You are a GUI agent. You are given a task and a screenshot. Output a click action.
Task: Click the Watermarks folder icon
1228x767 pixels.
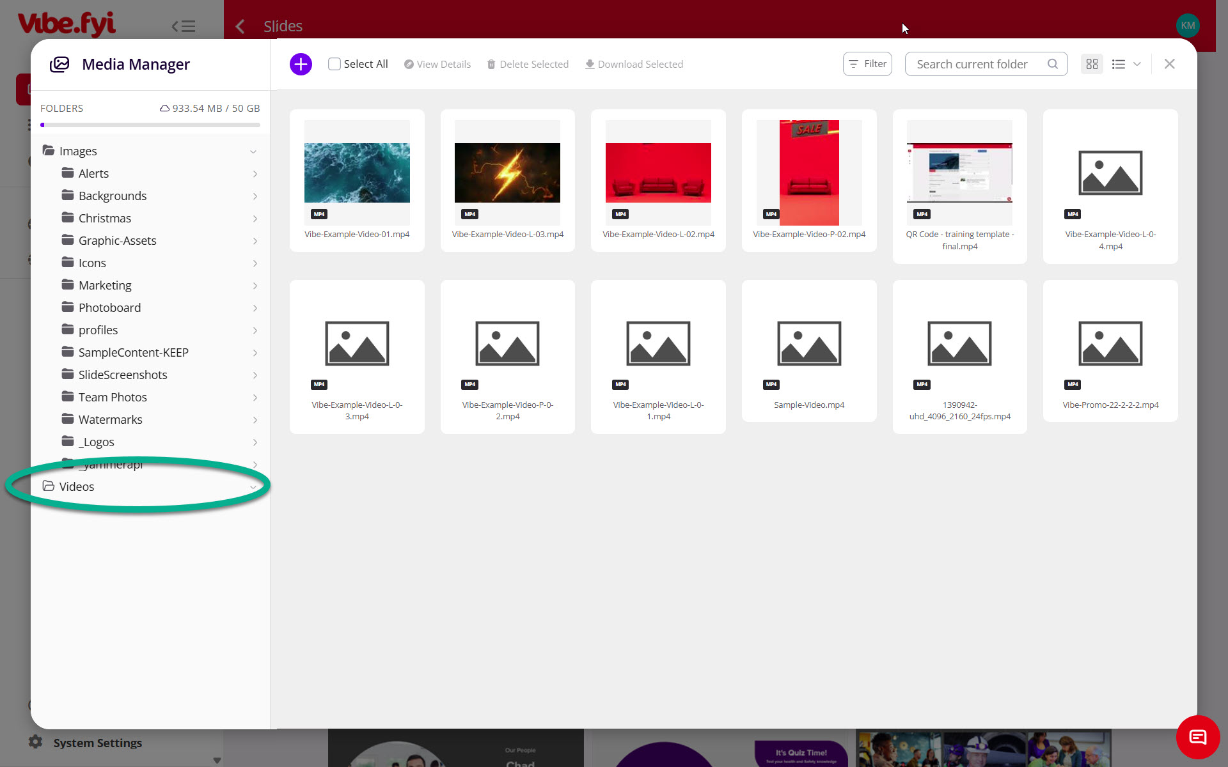point(68,419)
